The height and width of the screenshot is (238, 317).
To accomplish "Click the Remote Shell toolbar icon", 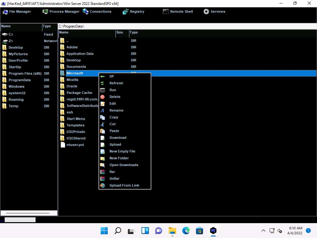I will click(166, 11).
